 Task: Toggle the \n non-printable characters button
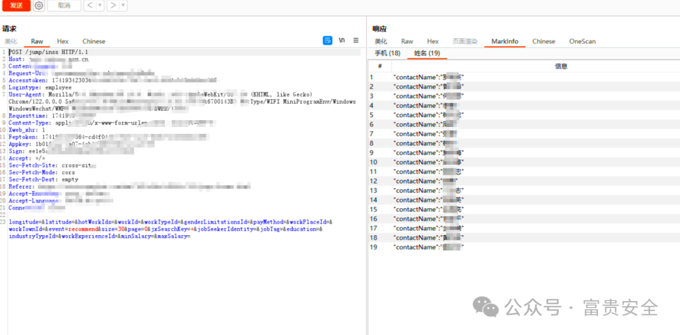click(342, 40)
